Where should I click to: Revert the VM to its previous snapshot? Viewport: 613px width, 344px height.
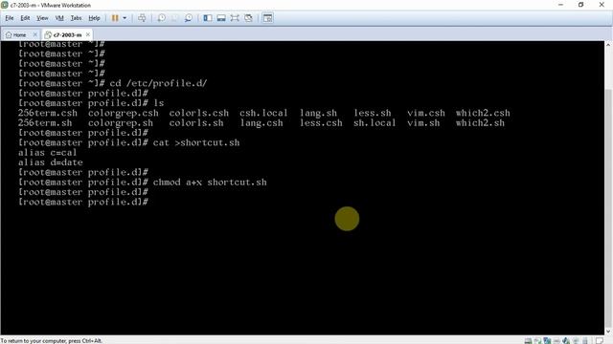(174, 18)
